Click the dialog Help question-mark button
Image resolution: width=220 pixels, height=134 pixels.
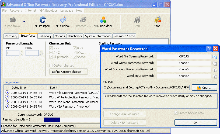point(209,49)
